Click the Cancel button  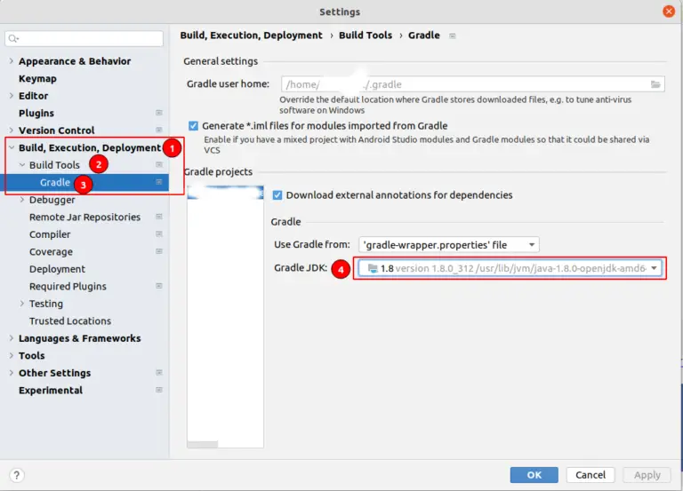pyautogui.click(x=591, y=475)
